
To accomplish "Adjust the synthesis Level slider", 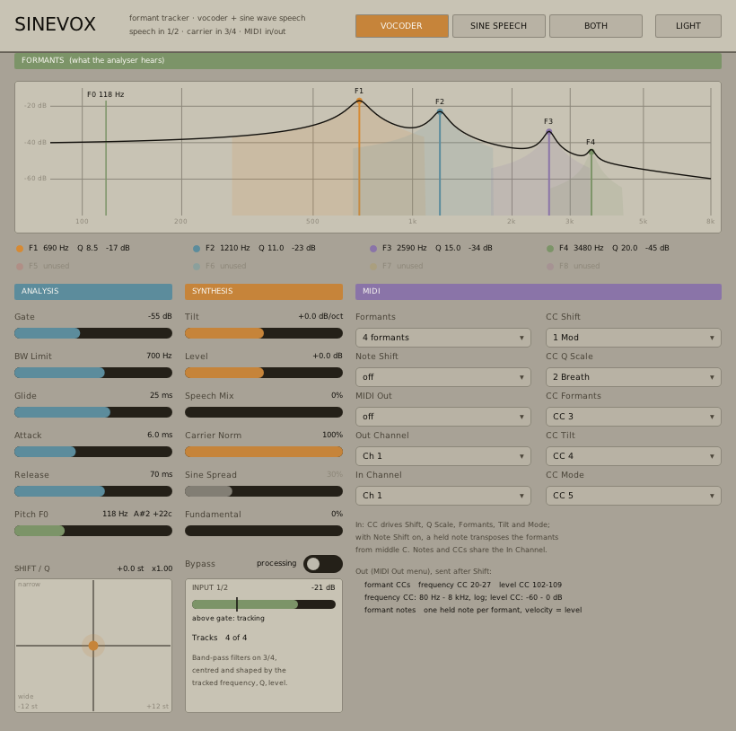I will pyautogui.click(x=264, y=373).
